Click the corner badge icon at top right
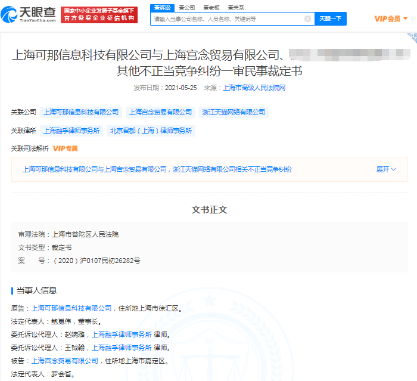The image size is (417, 381). (412, 38)
